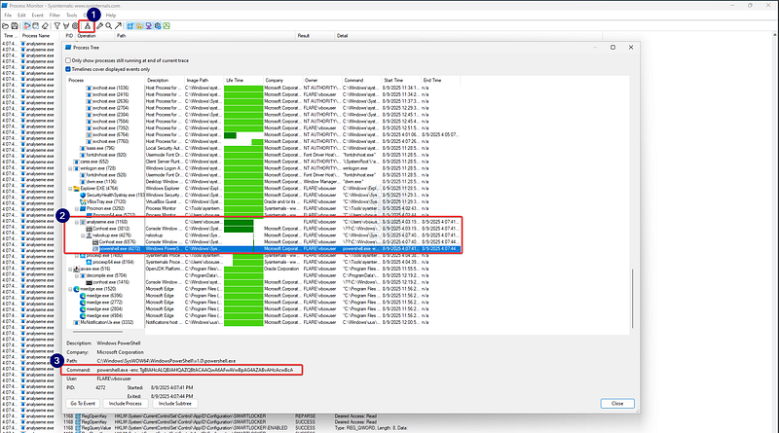
Task: Maximize the Process Tree dialog
Action: pos(612,47)
